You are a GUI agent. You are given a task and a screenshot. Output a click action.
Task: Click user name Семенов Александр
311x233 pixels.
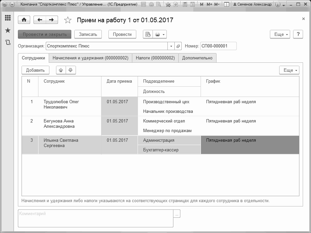pos(252,4)
